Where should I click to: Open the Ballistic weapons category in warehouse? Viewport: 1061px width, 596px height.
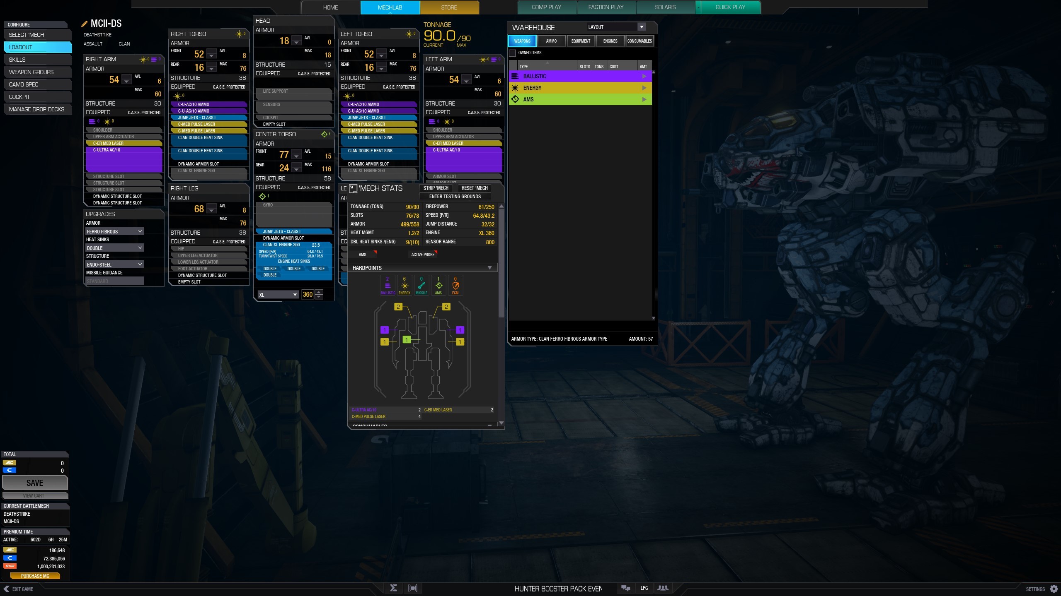(579, 76)
